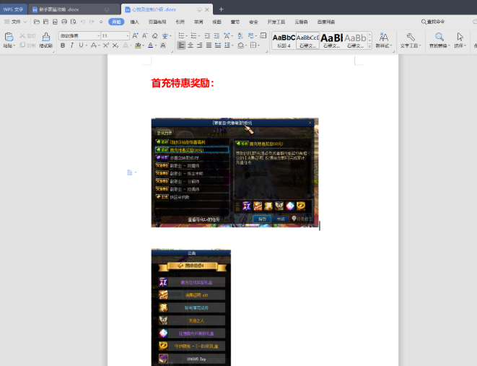Toggle character shading A icon
The width and height of the screenshot is (477, 366).
click(163, 45)
